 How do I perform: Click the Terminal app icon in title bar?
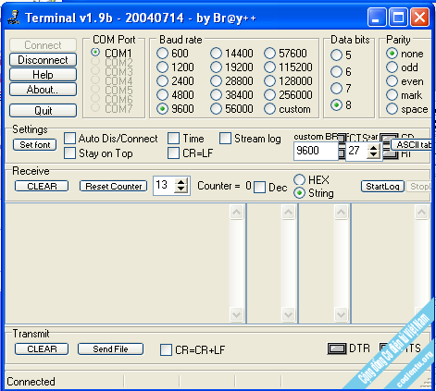(13, 18)
